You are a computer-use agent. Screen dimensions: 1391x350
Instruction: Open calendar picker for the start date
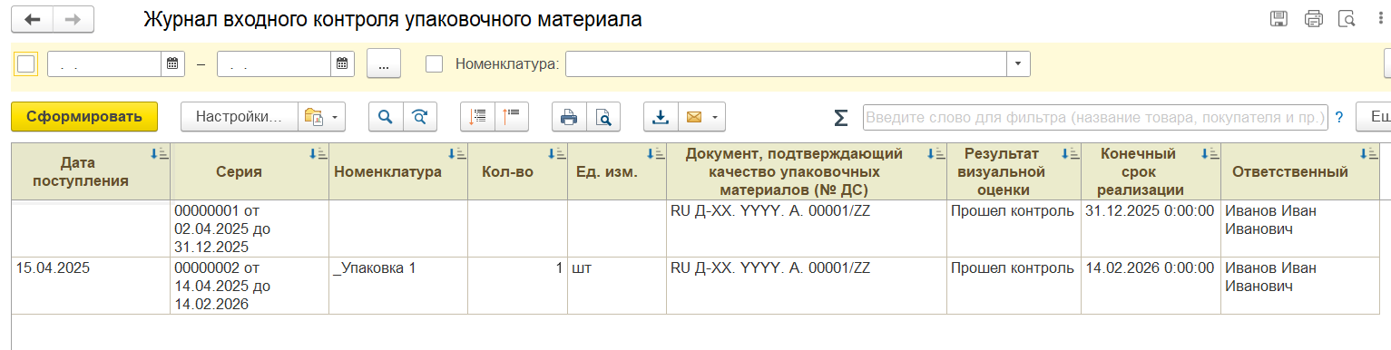[172, 63]
